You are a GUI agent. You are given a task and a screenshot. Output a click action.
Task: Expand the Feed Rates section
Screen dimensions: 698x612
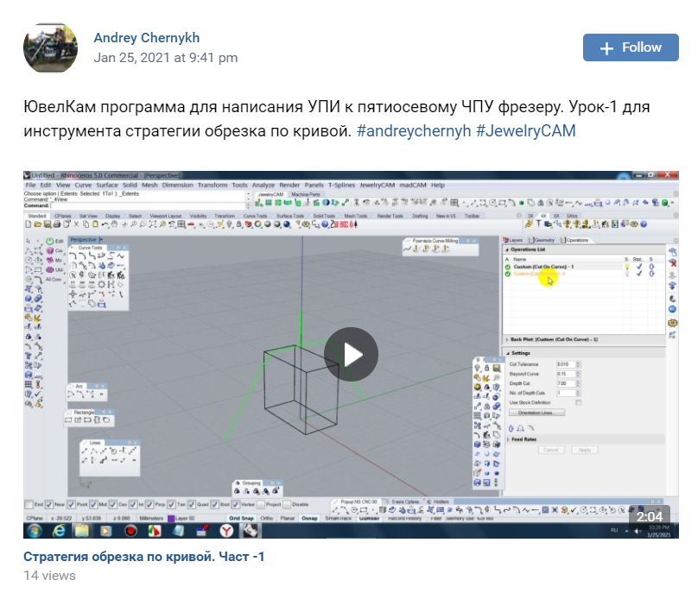tap(508, 439)
